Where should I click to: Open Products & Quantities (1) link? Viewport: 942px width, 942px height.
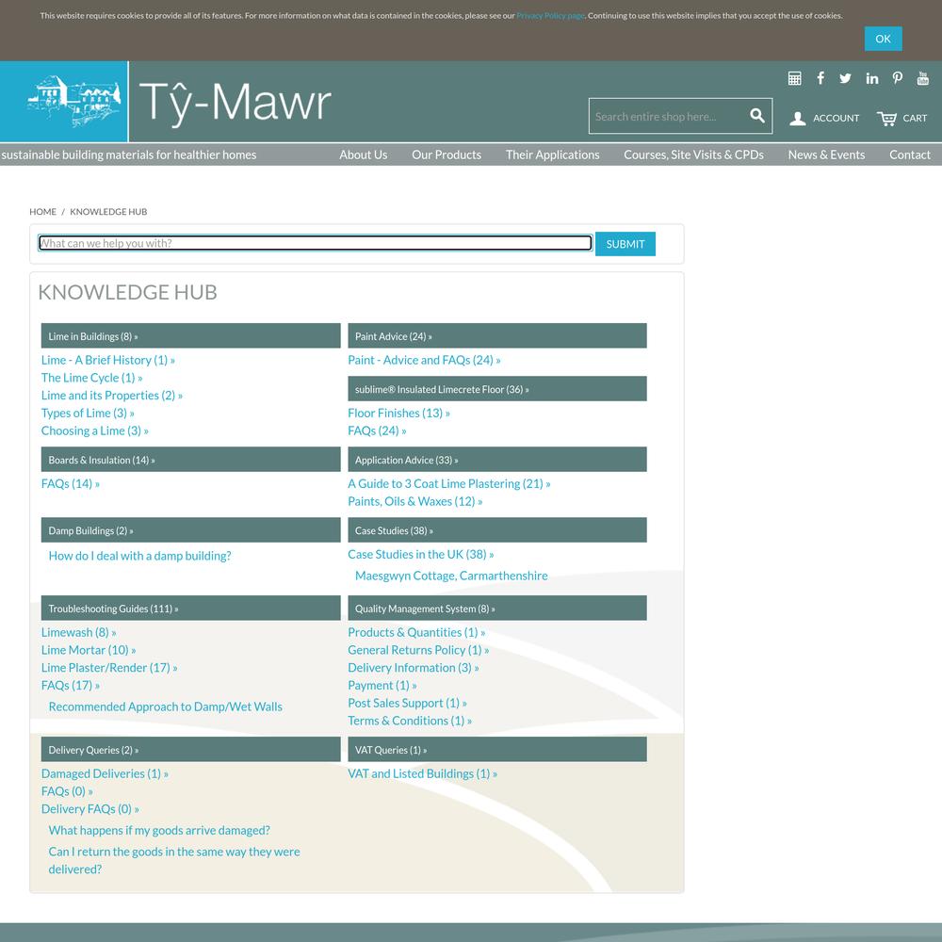pos(416,632)
